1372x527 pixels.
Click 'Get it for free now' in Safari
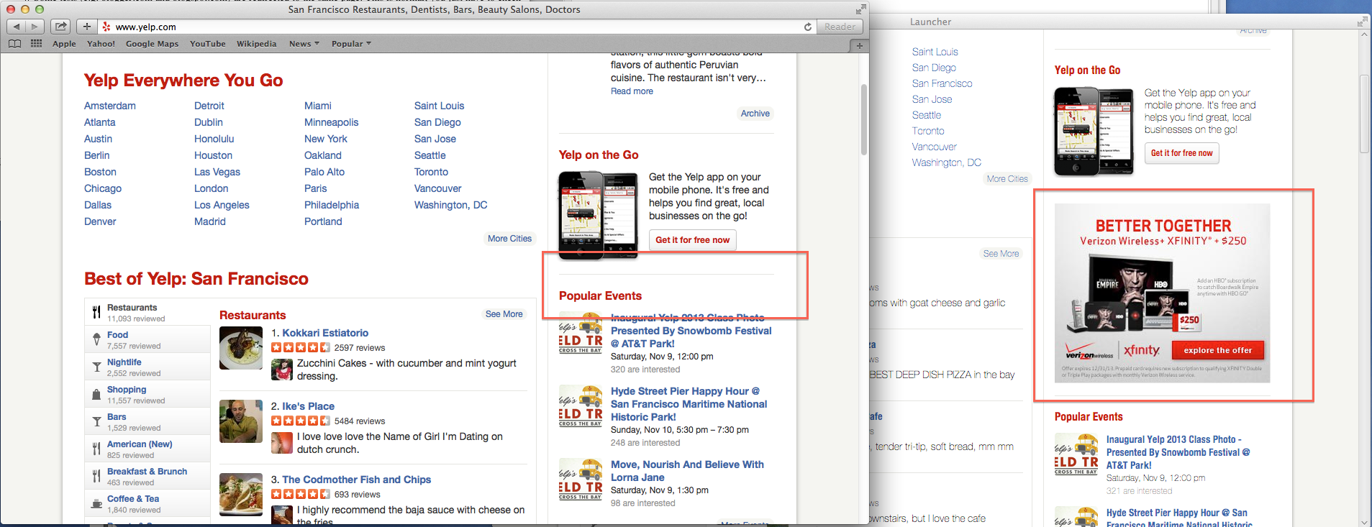[692, 240]
